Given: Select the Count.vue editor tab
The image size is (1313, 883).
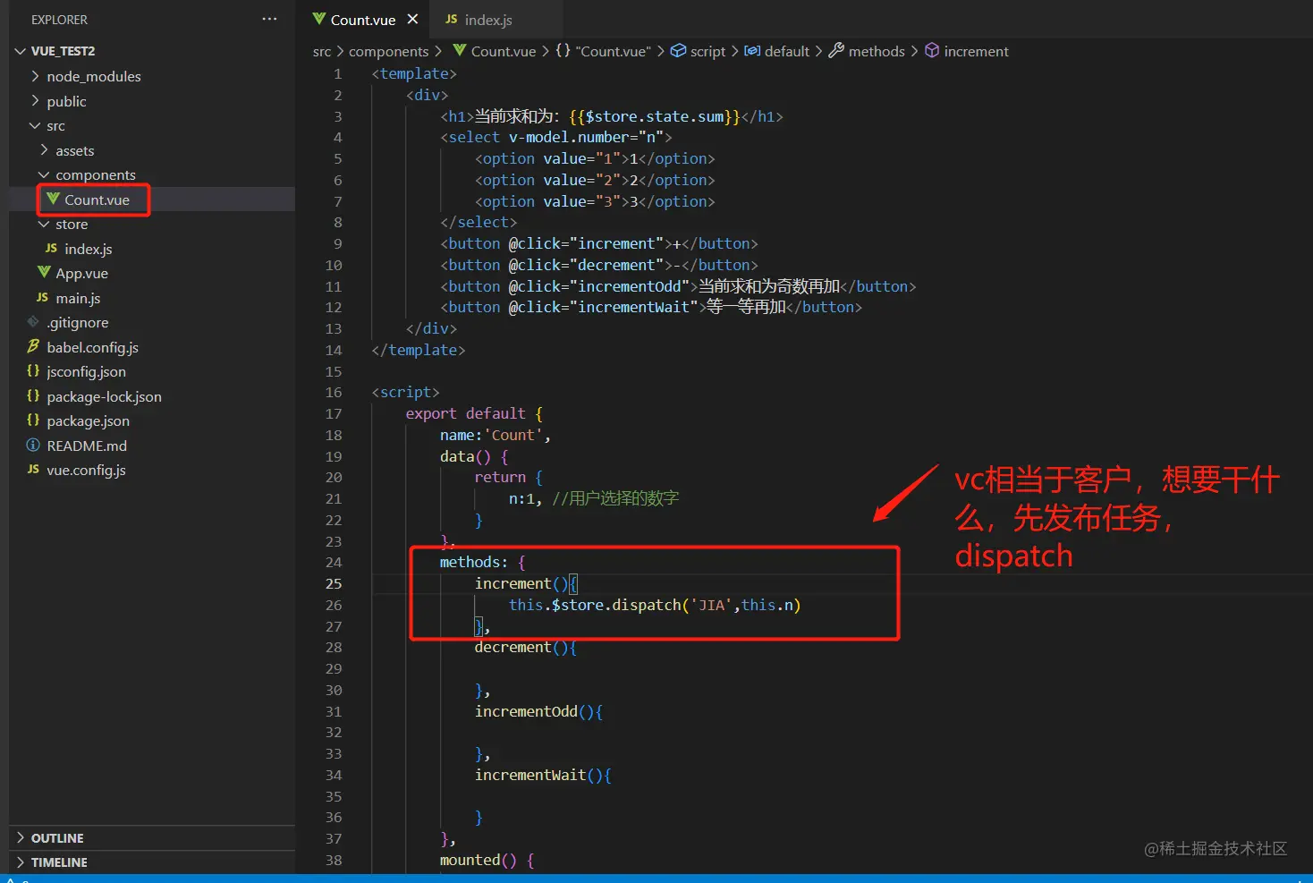Looking at the screenshot, I should (362, 20).
